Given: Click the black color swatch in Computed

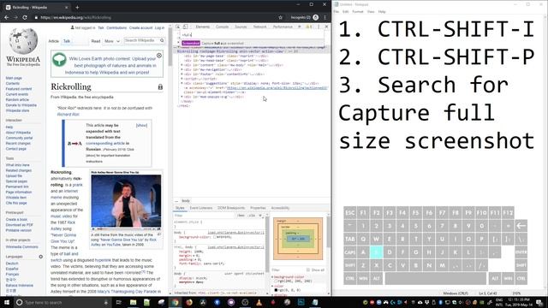Looking at the screenshot, I should click(276, 290).
